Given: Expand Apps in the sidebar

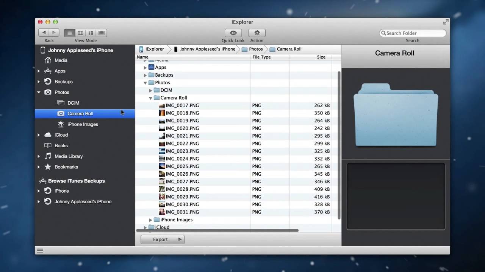Looking at the screenshot, I should point(39,71).
